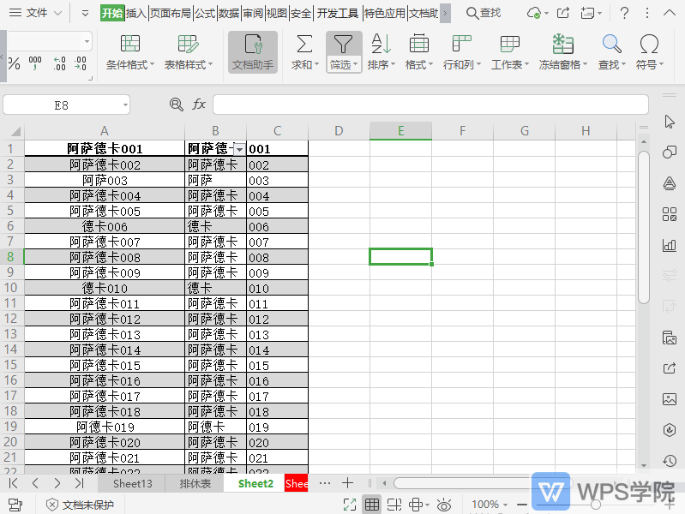Image resolution: width=685 pixels, height=514 pixels.
Task: Open the Sort (排序) tool
Action: (381, 45)
